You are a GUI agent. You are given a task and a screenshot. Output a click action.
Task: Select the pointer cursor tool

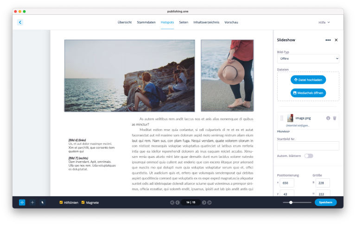(43, 202)
